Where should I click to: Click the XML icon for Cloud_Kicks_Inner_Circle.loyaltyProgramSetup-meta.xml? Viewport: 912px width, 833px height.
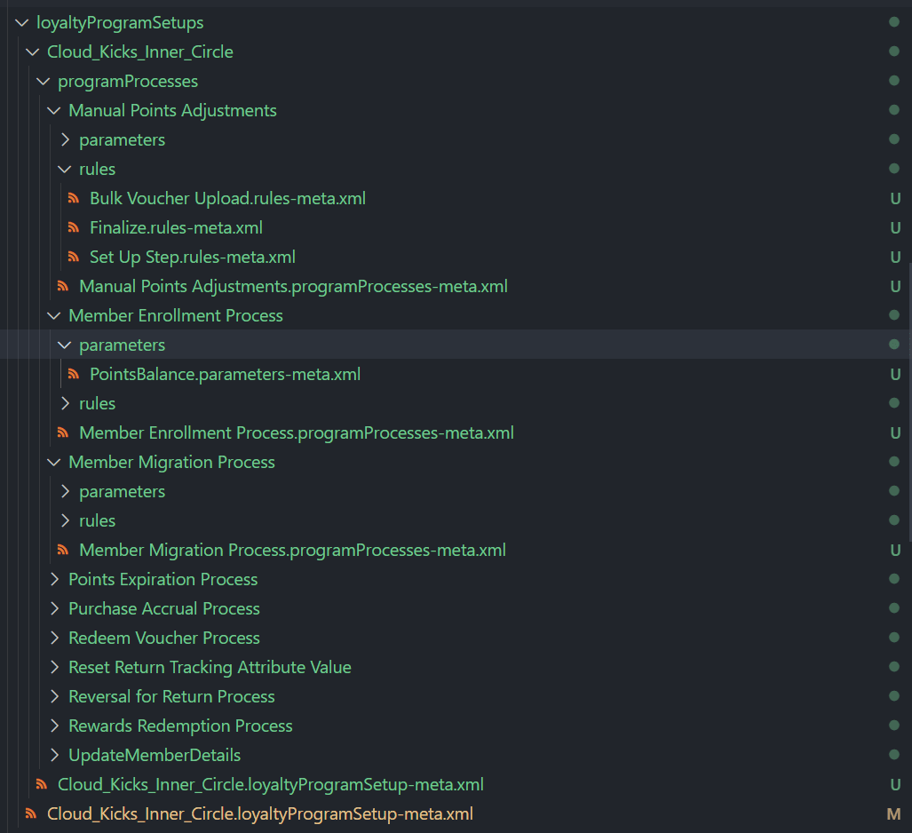point(41,783)
